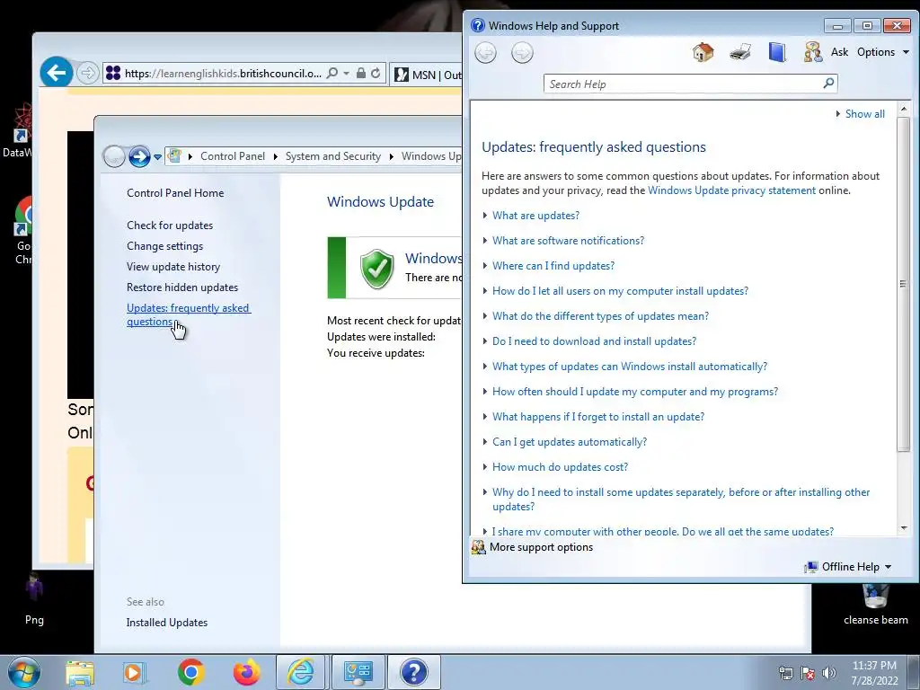Open IE address bar dropdown arrow
The image size is (920, 690).
point(346,74)
